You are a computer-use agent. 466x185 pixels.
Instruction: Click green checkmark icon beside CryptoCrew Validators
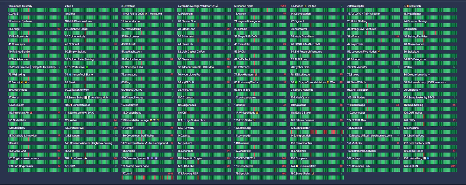click(x=296, y=82)
